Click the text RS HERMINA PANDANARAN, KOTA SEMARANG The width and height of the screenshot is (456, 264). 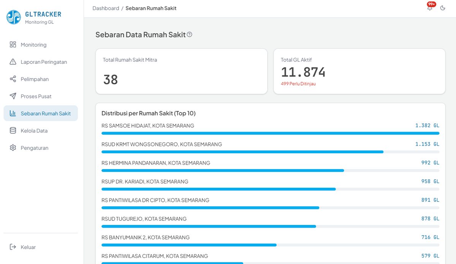pos(156,163)
